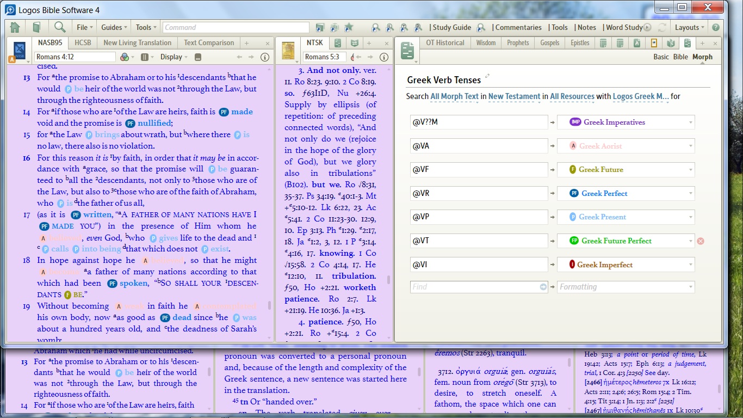Viewport: 743px width, 418px height.
Task: Open the Greek Imperatives formatting dropdown
Action: pyautogui.click(x=691, y=122)
